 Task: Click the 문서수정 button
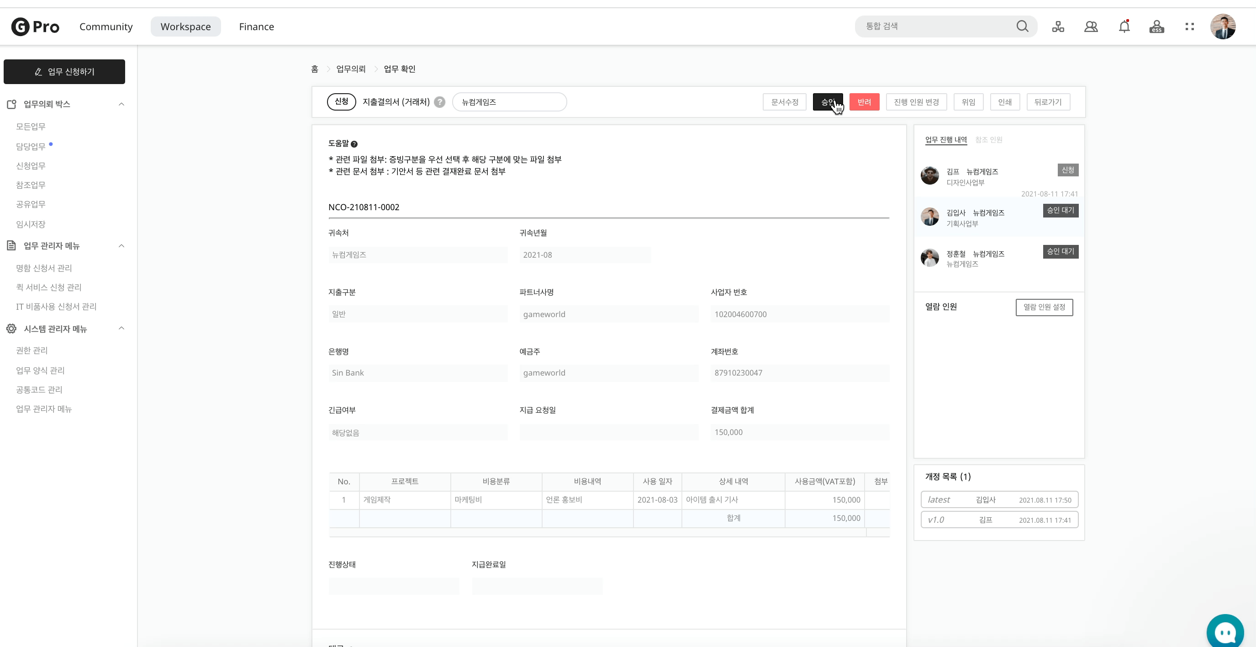pyautogui.click(x=785, y=102)
